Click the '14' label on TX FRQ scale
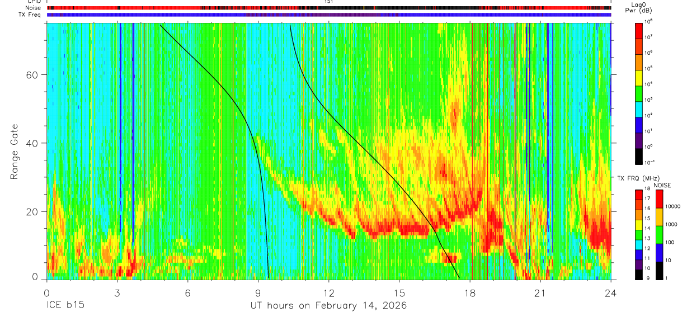The height and width of the screenshot is (317, 687). (647, 229)
